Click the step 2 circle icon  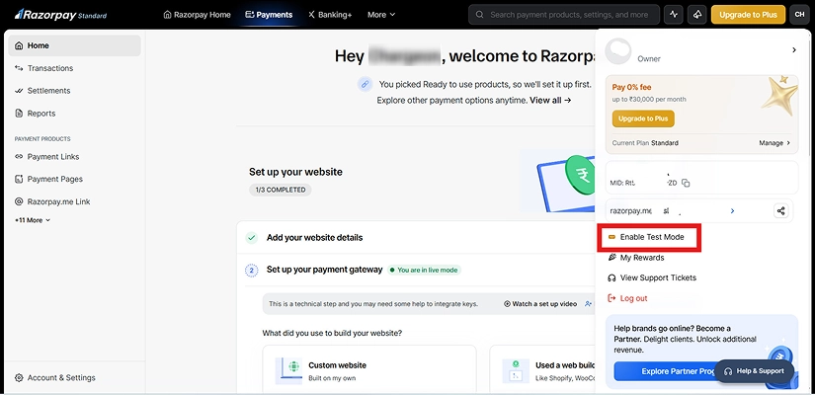click(252, 271)
